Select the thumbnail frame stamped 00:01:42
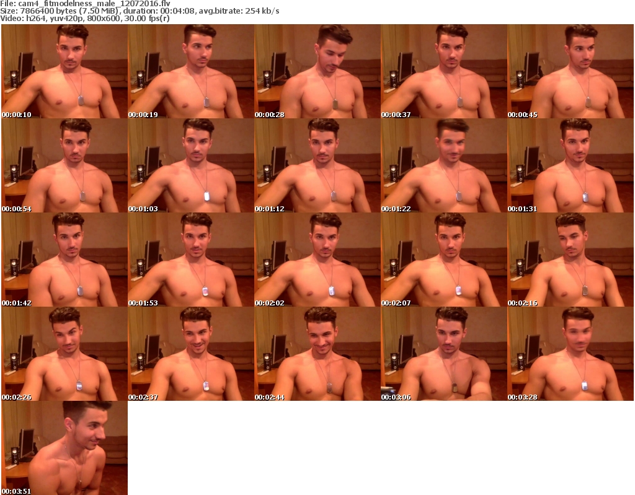Screen dimensions: 635x495 [x=64, y=260]
